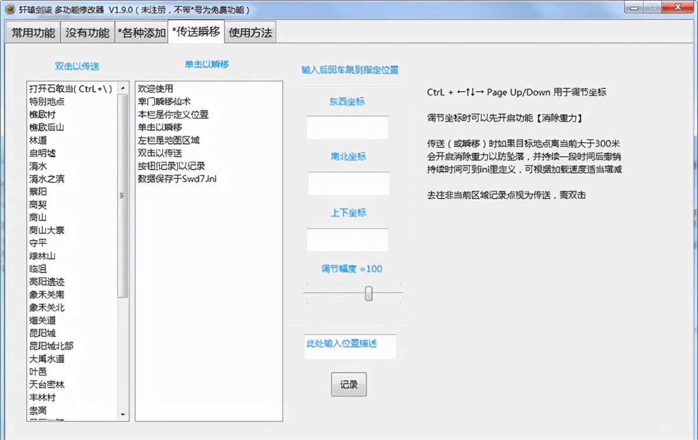This screenshot has width=698, height=440.
Task: Click the 上下坐标 coordinate input box
Action: [347, 239]
